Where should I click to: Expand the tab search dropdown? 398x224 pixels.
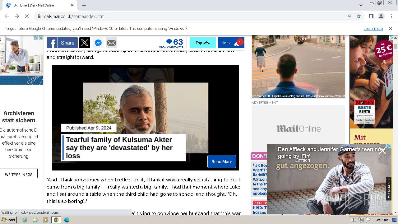(x=361, y=5)
